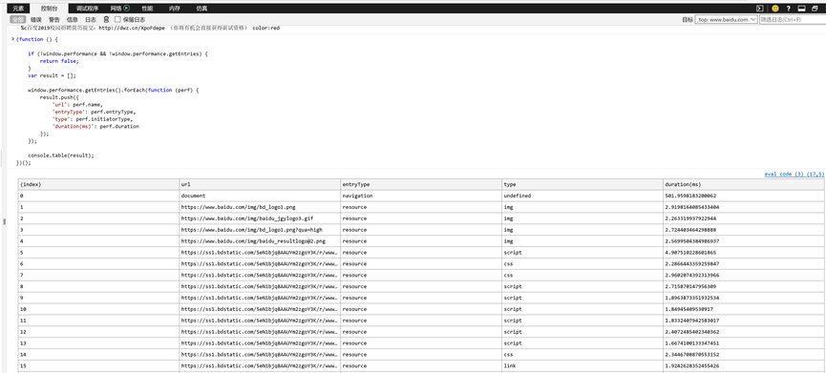Open the target dropdown top: www.baidu.com
826x373 pixels.
(726, 19)
